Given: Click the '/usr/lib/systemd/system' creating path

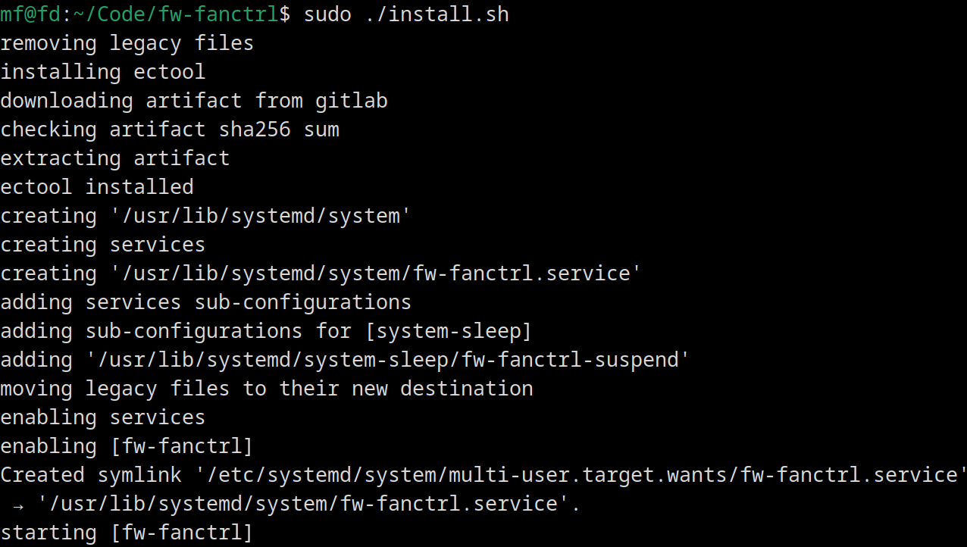Looking at the screenshot, I should coord(261,216).
